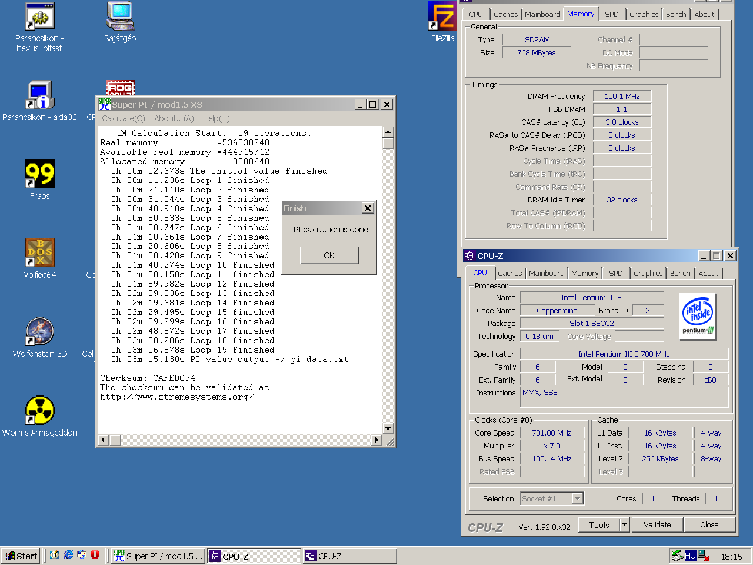
Task: Open About tab in front CPU-Z window
Action: pyautogui.click(x=708, y=273)
